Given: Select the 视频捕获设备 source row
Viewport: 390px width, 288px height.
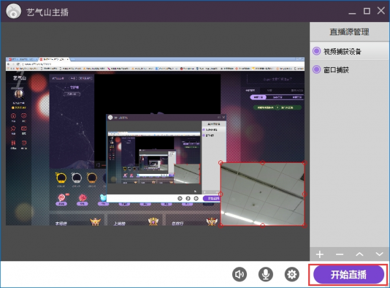Looking at the screenshot, I should coord(350,51).
